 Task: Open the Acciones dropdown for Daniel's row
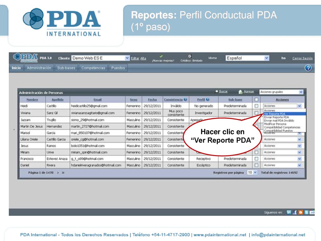point(282,165)
